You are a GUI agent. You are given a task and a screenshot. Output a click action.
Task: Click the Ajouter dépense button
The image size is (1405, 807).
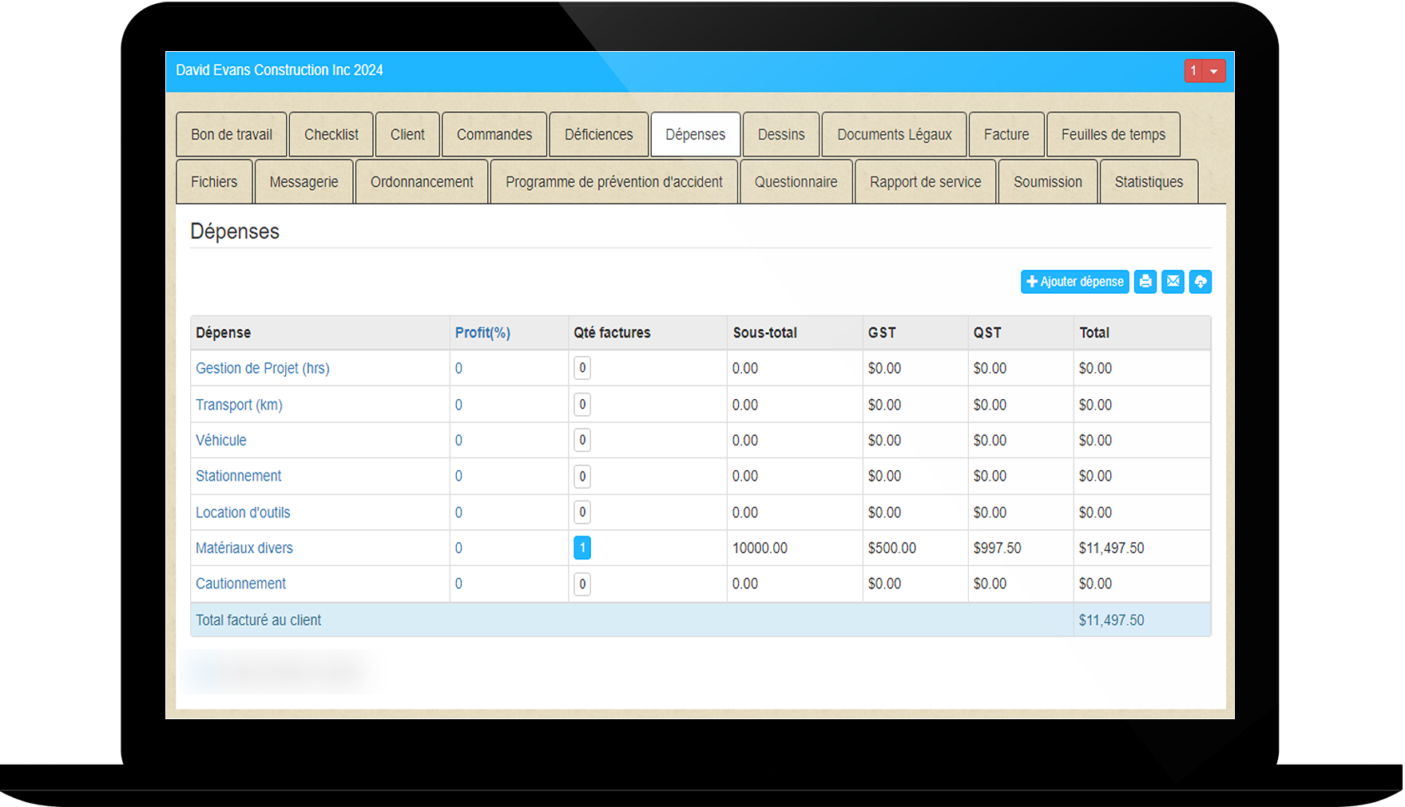(1074, 282)
